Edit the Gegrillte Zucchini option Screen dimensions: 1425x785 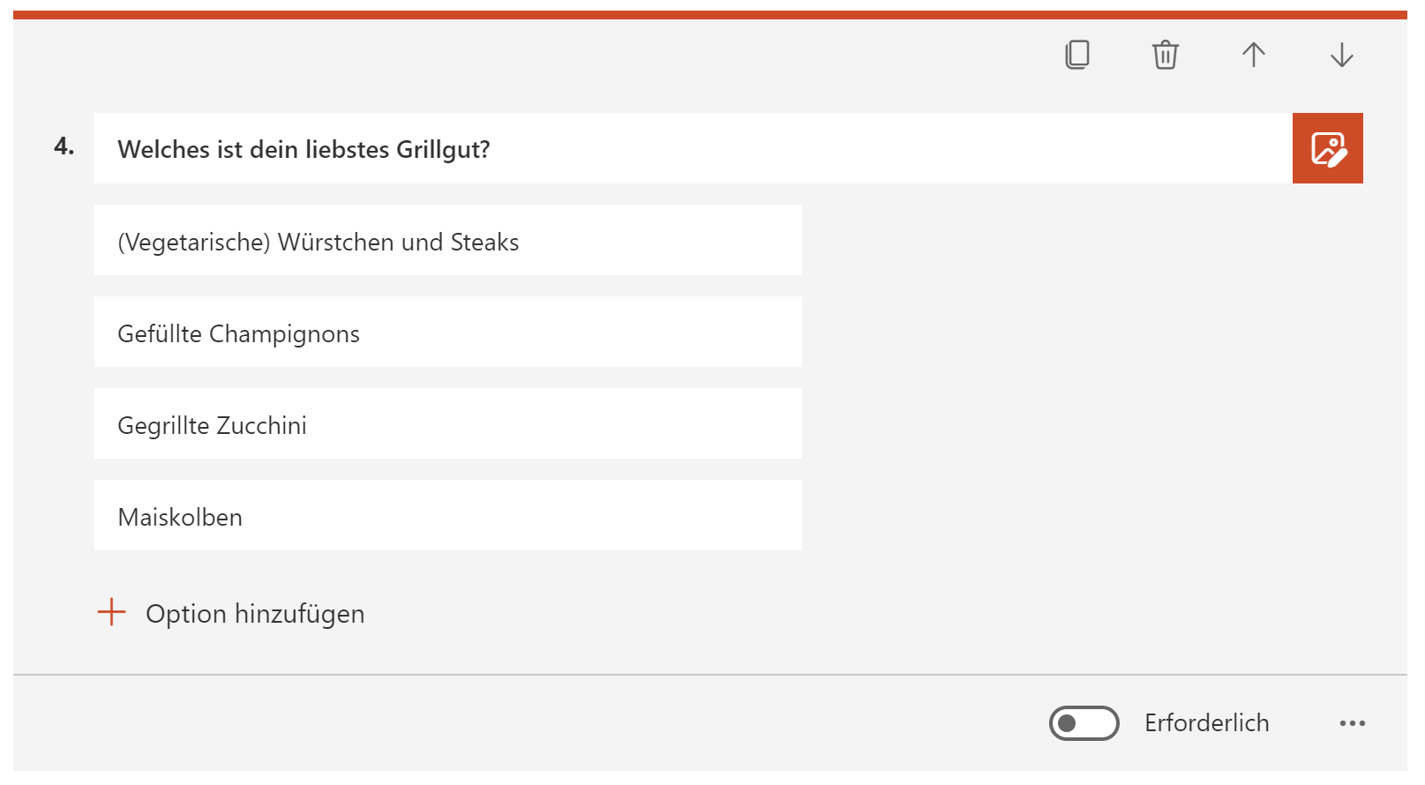coord(448,423)
